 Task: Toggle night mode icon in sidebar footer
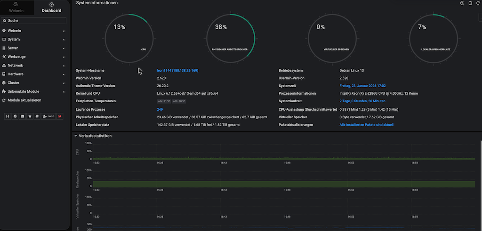pyautogui.click(x=15, y=115)
